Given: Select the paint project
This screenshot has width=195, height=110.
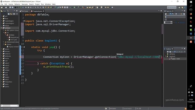Looking at the screenshot, I should 6,68.
